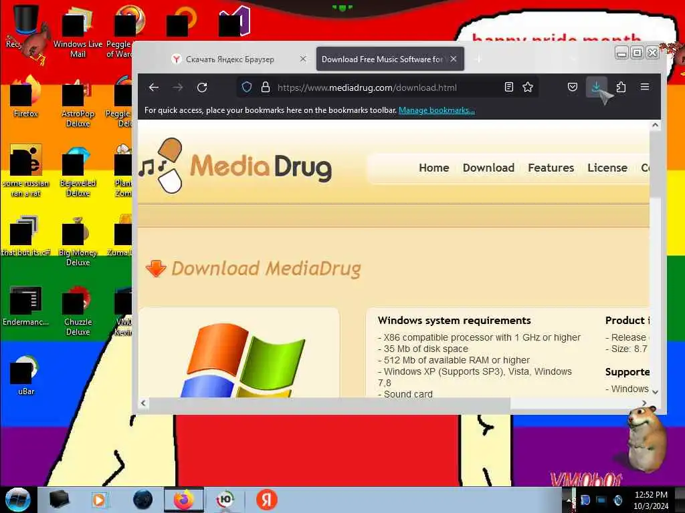The image size is (685, 513).
Task: Toggle reader view icon in the address bar
Action: tap(508, 88)
